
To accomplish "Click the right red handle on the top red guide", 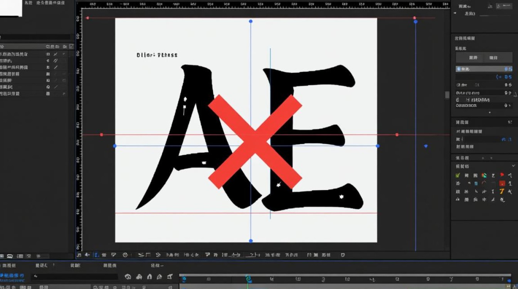I will [415, 18].
